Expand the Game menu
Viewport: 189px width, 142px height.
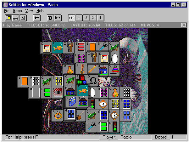click(x=17, y=11)
